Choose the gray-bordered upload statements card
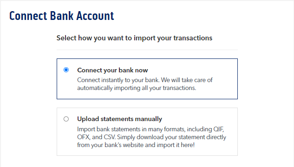Viewport: 294px width, 167px height. 147,132
